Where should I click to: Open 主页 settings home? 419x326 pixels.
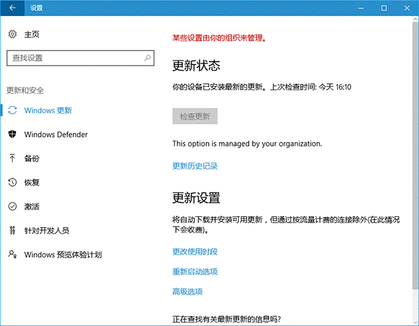[32, 34]
